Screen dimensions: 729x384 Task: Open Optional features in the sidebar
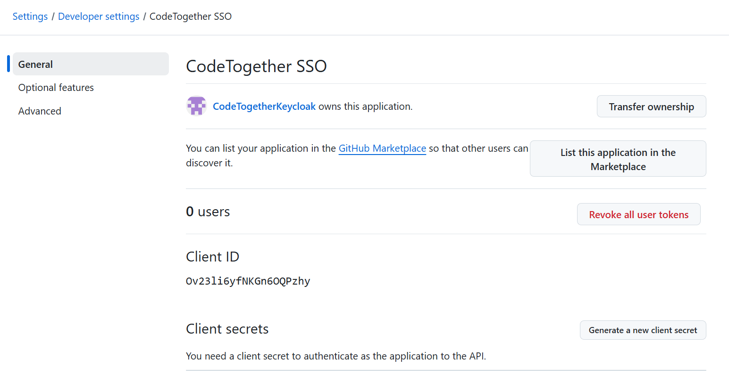coord(56,88)
